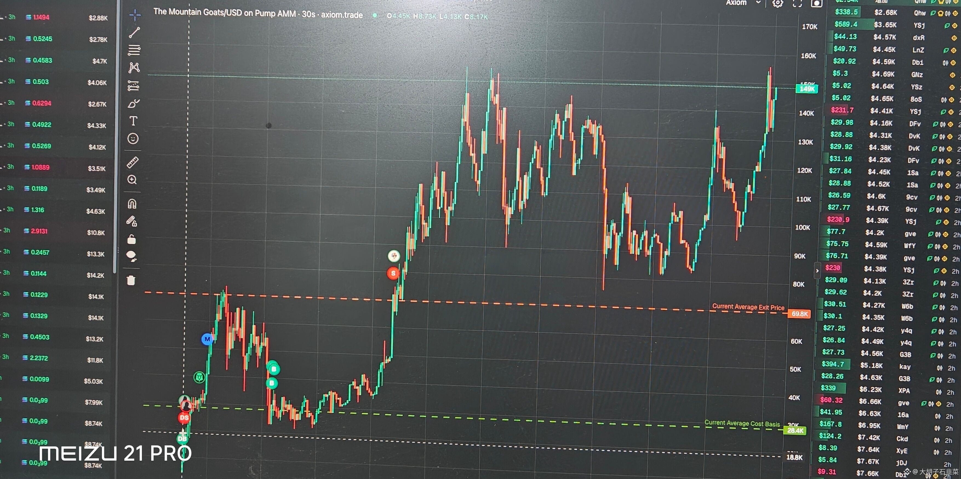Expand the side panel arrow beside trades list
Image resolution: width=961 pixels, height=479 pixels.
(x=817, y=271)
